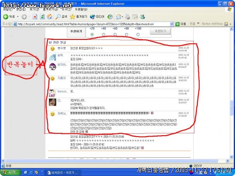Open the 즐겨찾기(A) Favorites menu
This screenshot has width=235, height=176.
click(50, 9)
